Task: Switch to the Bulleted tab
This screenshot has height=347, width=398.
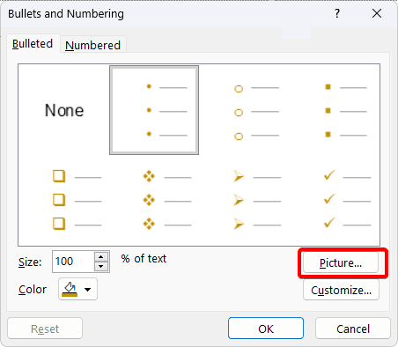Action: coord(33,44)
